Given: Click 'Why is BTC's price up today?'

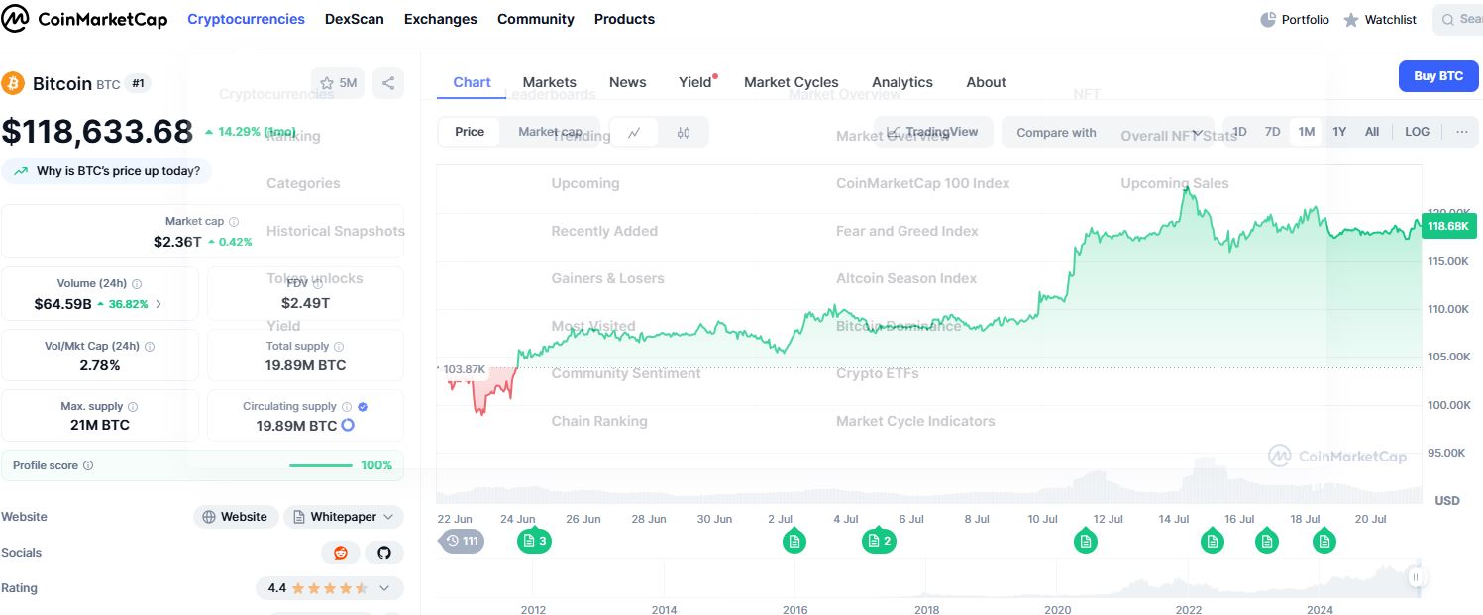Looking at the screenshot, I should [x=107, y=171].
